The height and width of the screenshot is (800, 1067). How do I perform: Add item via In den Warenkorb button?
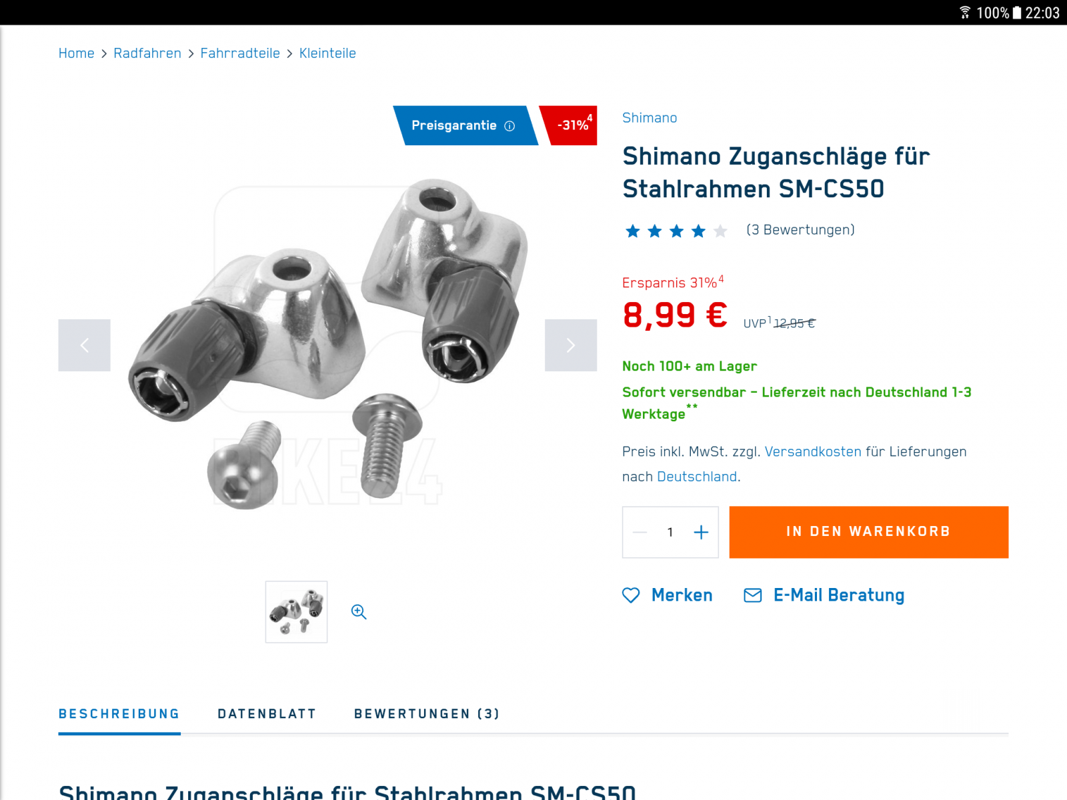[869, 532]
